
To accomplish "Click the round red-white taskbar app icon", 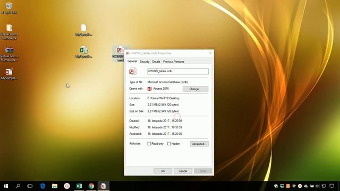I will click(x=67, y=186).
